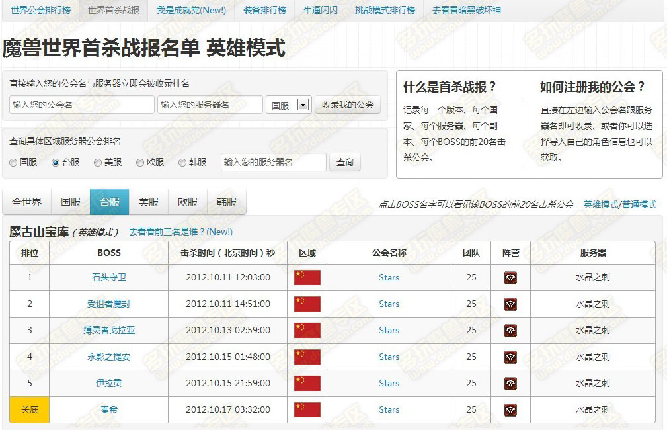Switch to 国服 region tab
The height and width of the screenshot is (430, 667).
click(x=71, y=202)
